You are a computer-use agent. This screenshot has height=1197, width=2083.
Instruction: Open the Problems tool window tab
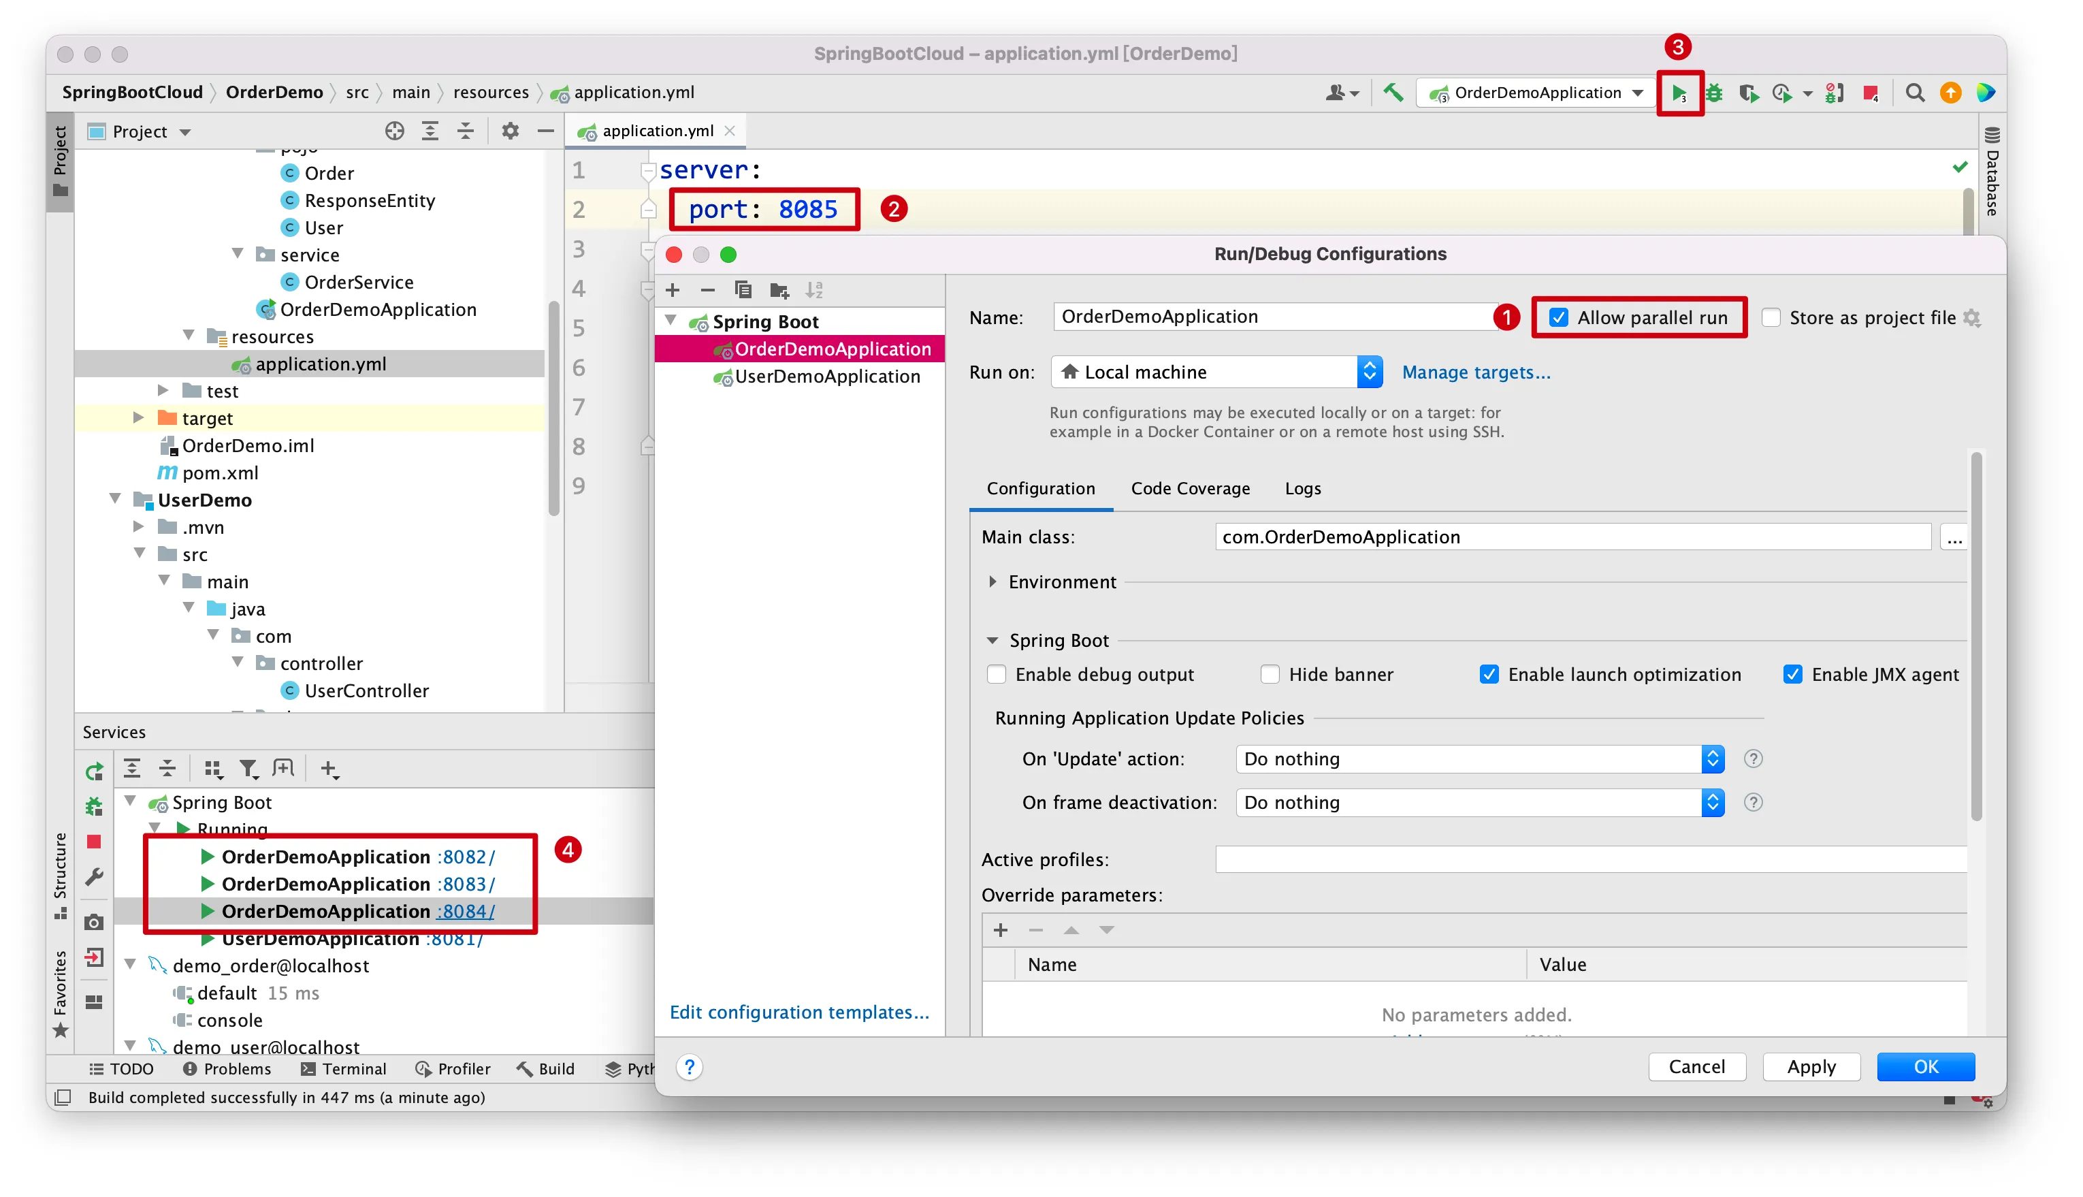[x=227, y=1069]
